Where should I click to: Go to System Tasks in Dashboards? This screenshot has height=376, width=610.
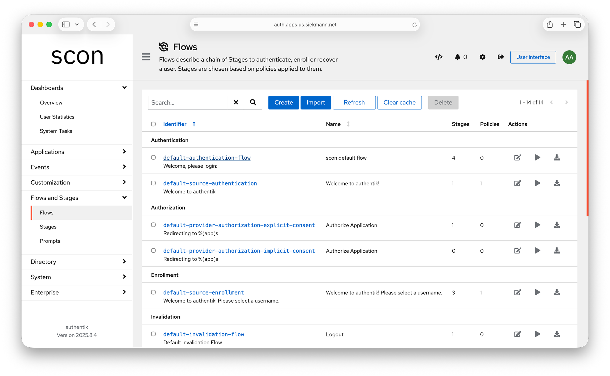[56, 131]
